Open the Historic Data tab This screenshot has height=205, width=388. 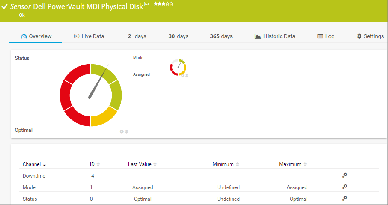coord(275,36)
